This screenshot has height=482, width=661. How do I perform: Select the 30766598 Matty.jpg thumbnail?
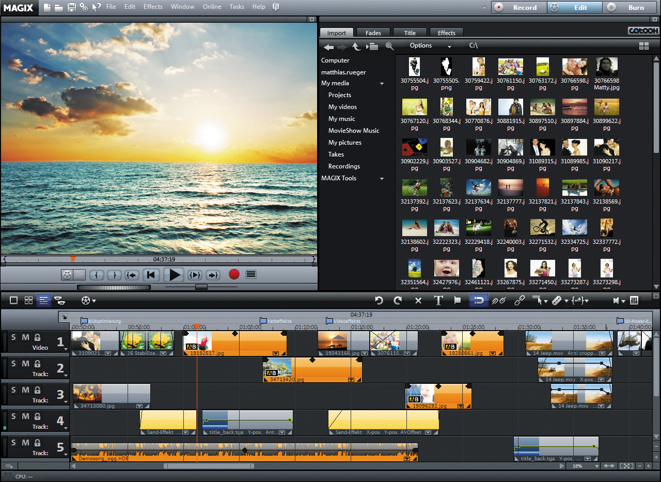pyautogui.click(x=606, y=67)
